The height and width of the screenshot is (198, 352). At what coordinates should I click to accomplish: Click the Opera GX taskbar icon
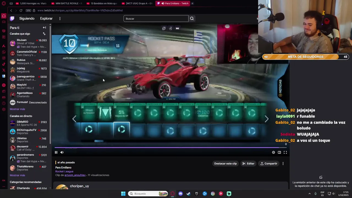[172, 194]
